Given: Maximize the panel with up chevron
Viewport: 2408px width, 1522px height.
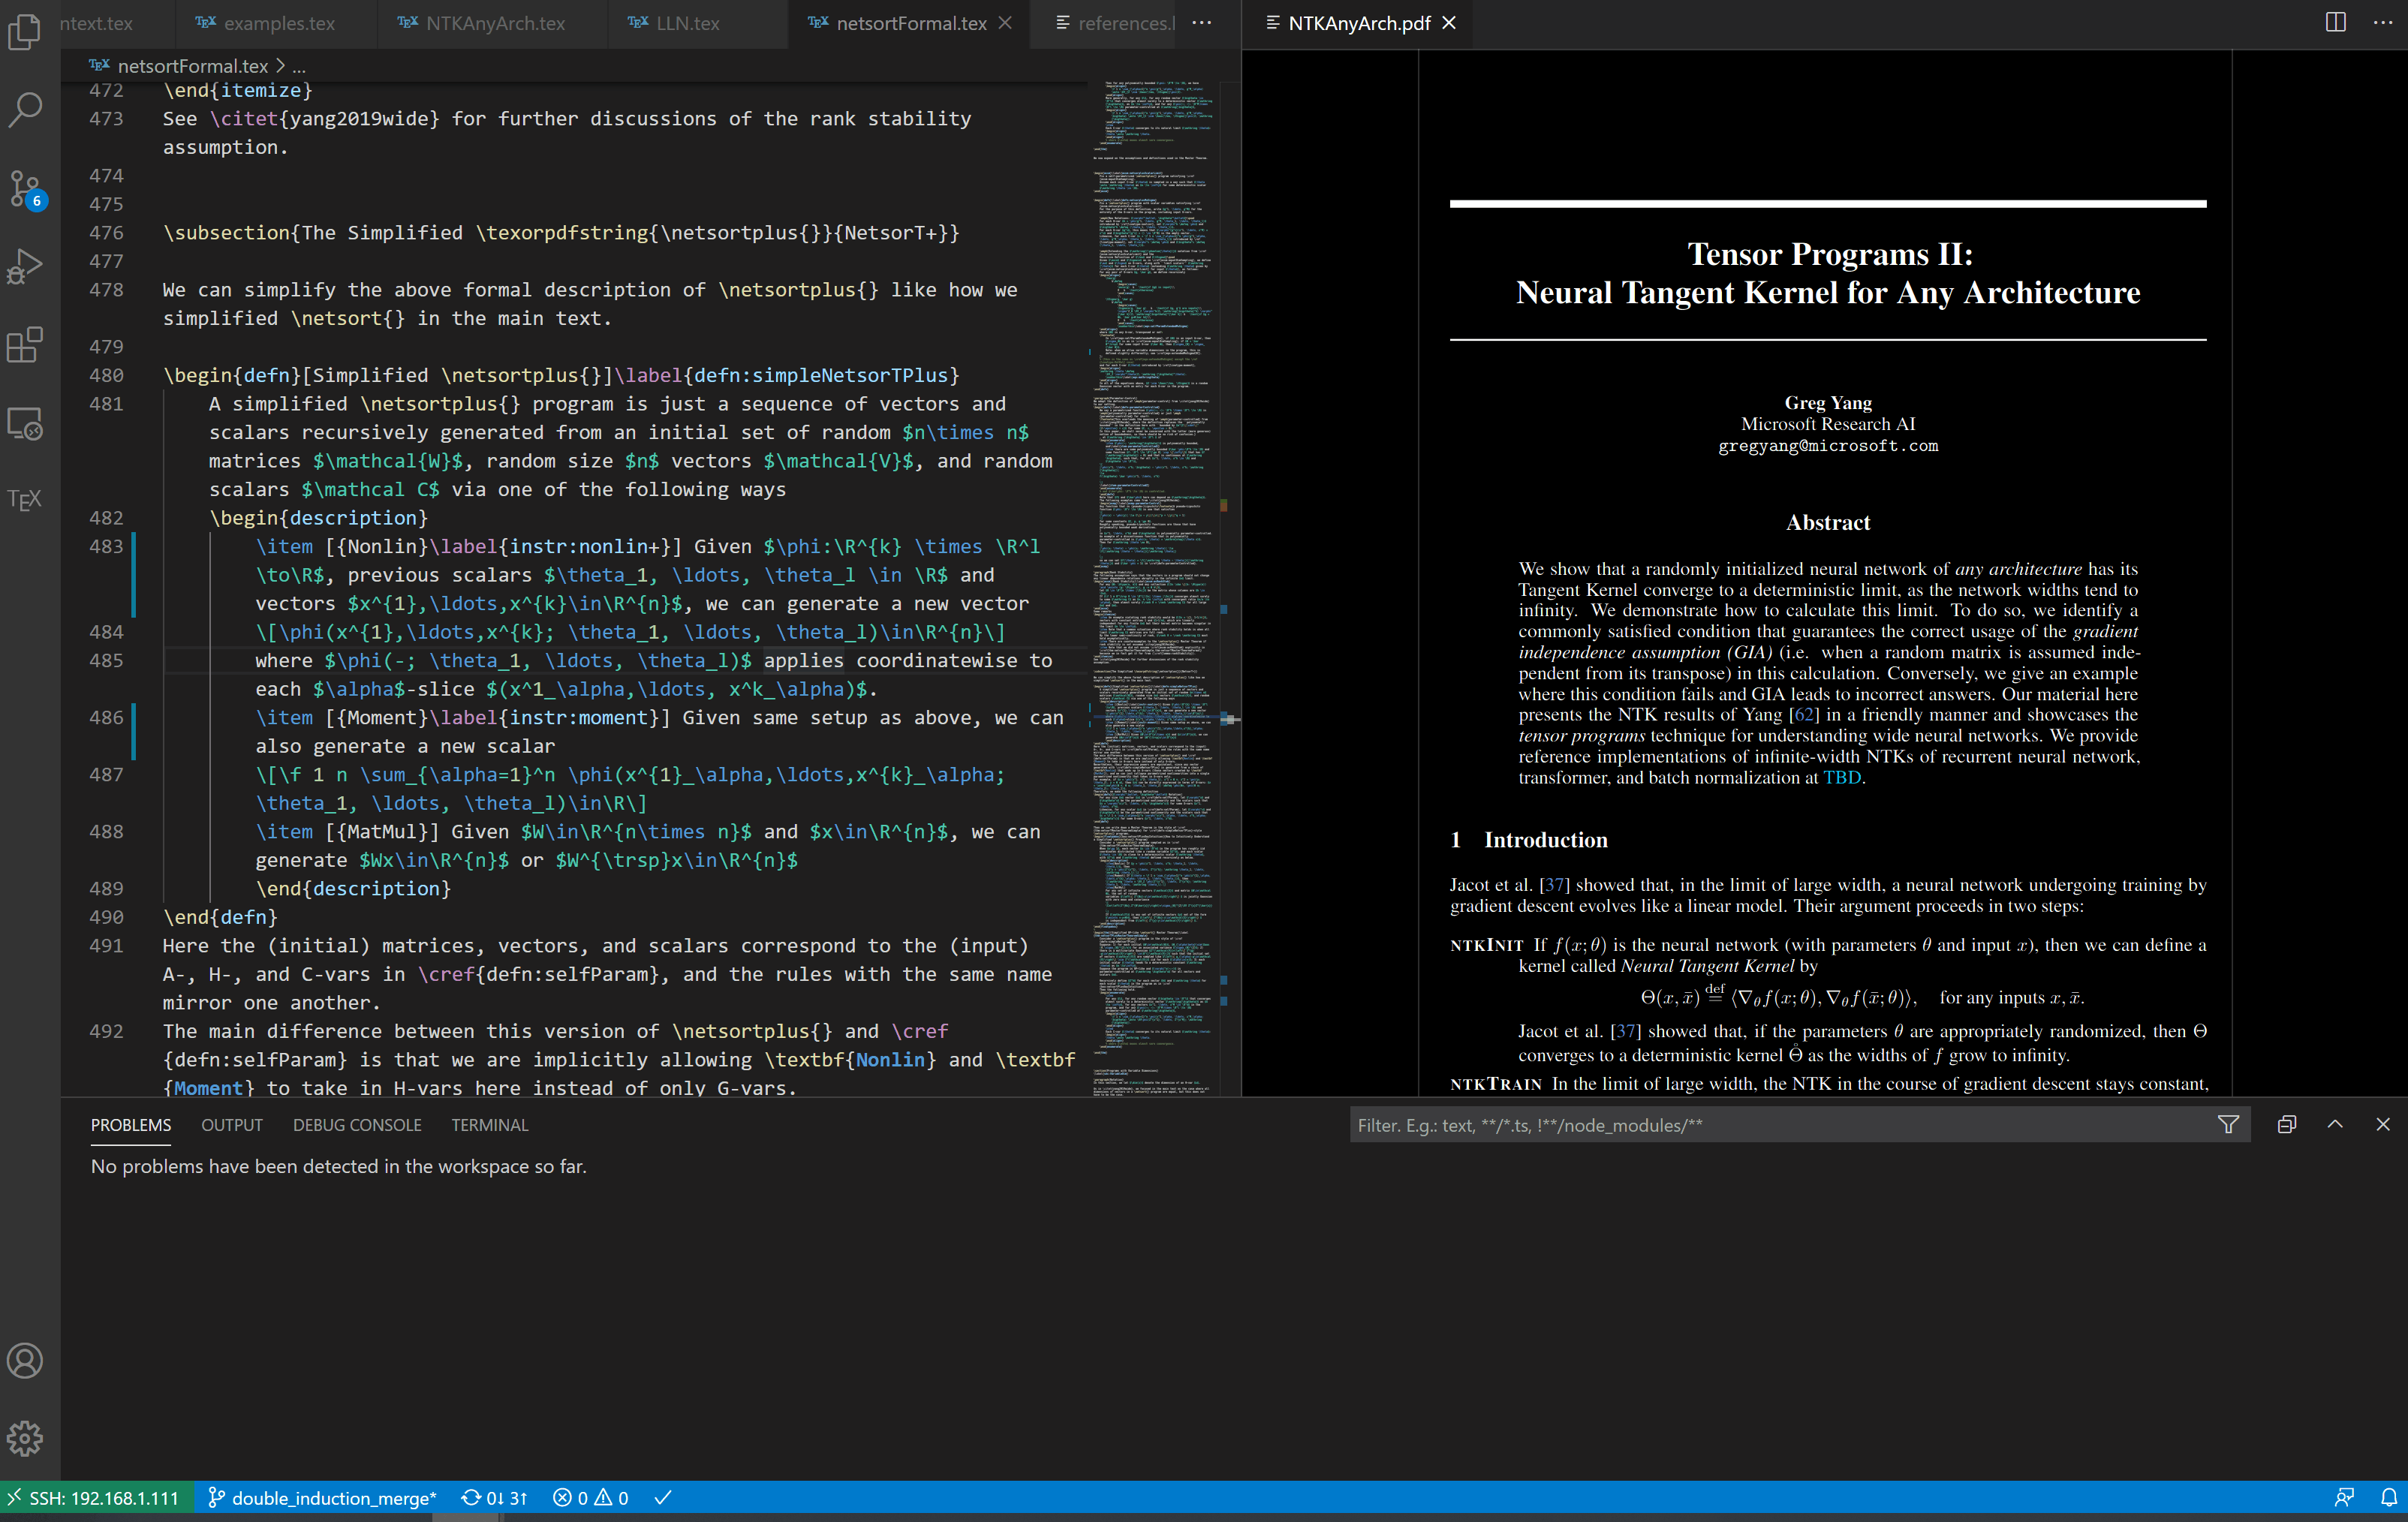Looking at the screenshot, I should 2335,1125.
